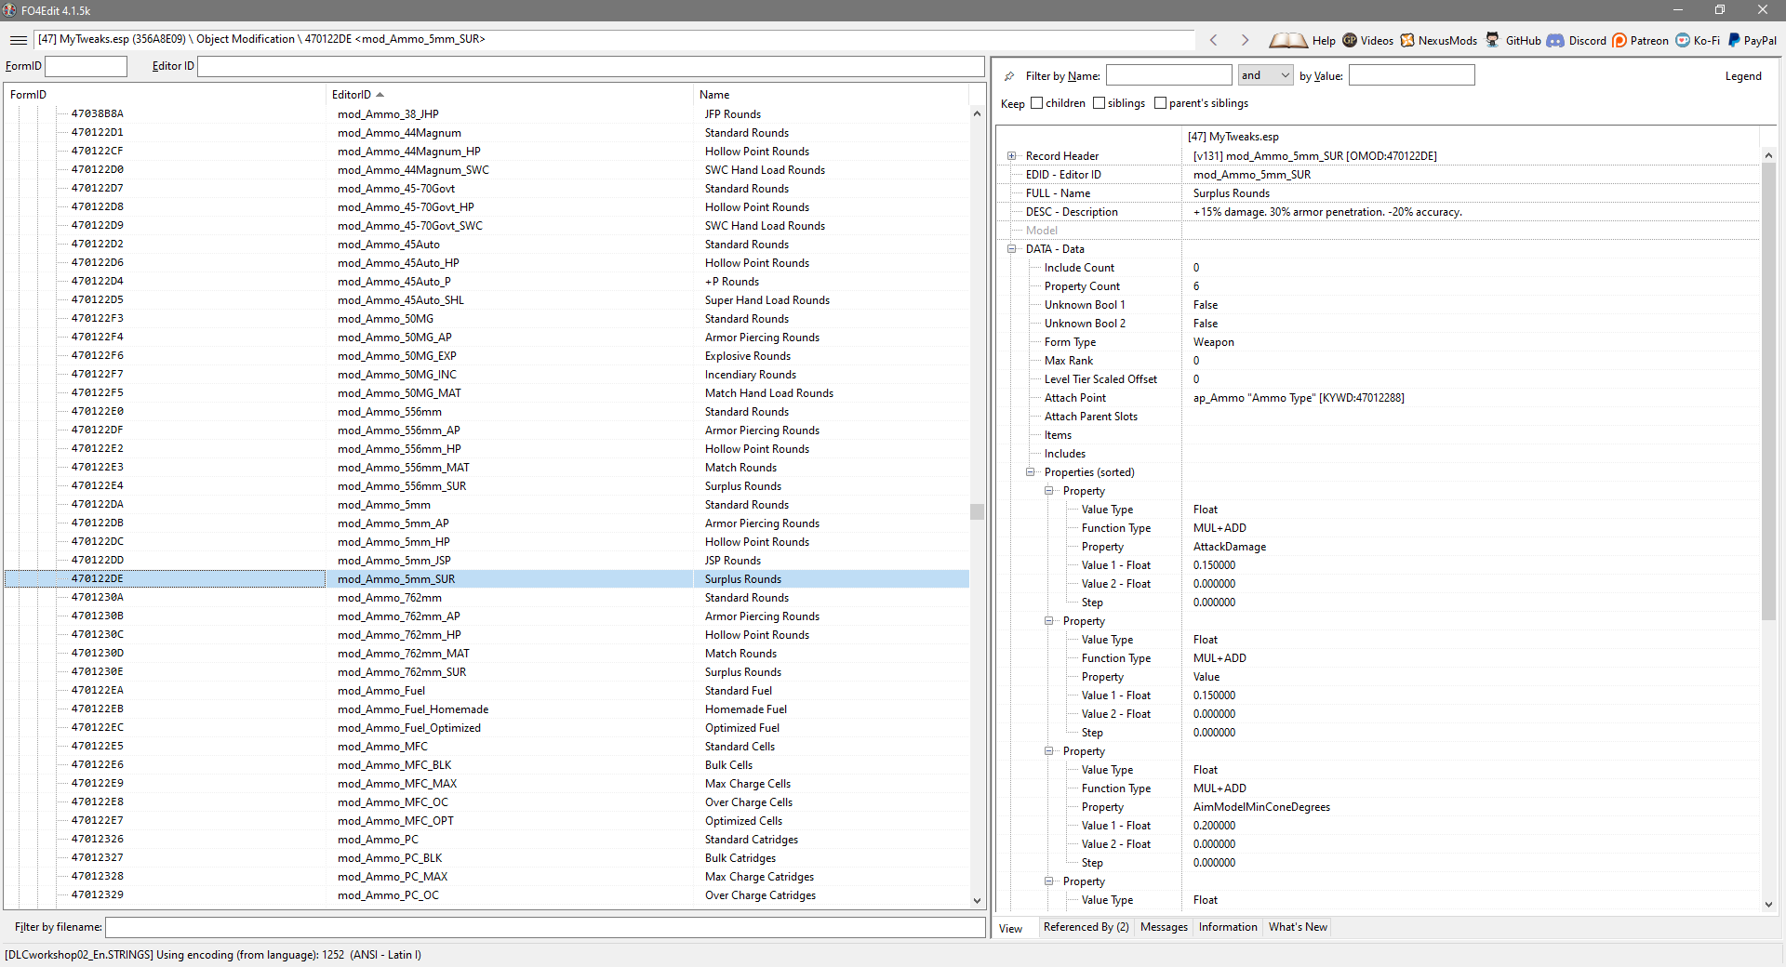
Task: Toggle Keep children checkbox
Action: point(1037,103)
